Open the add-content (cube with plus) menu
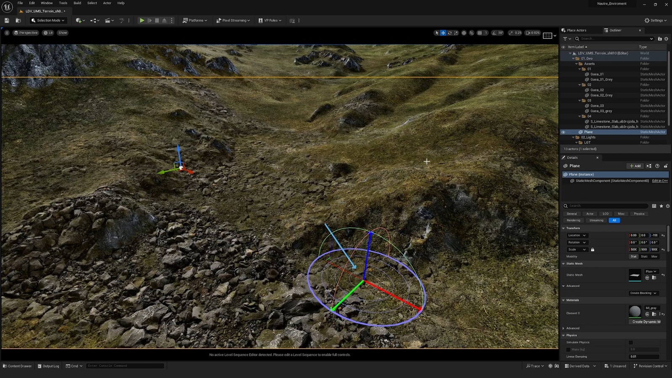This screenshot has height=378, width=672. coord(80,20)
